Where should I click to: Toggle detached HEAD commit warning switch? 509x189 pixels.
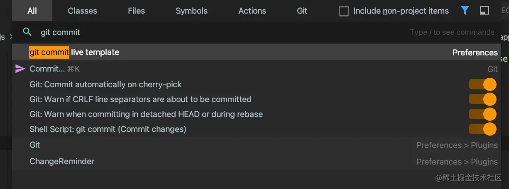(482, 114)
